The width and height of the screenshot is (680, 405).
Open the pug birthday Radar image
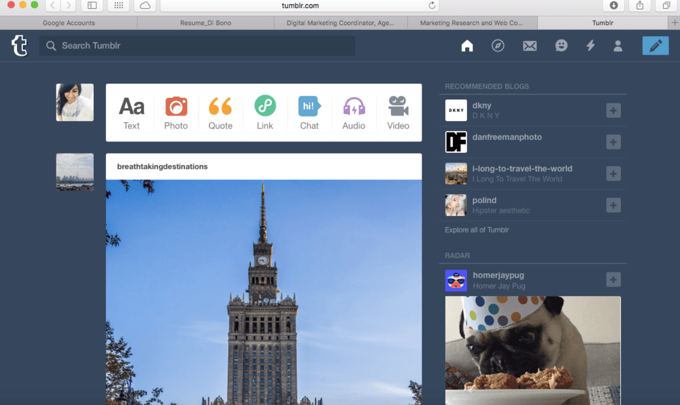point(532,350)
